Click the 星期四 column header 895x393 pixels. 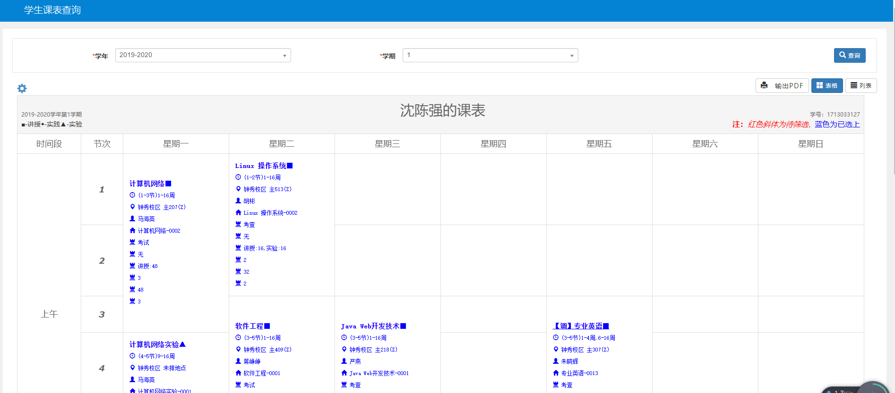(x=493, y=144)
